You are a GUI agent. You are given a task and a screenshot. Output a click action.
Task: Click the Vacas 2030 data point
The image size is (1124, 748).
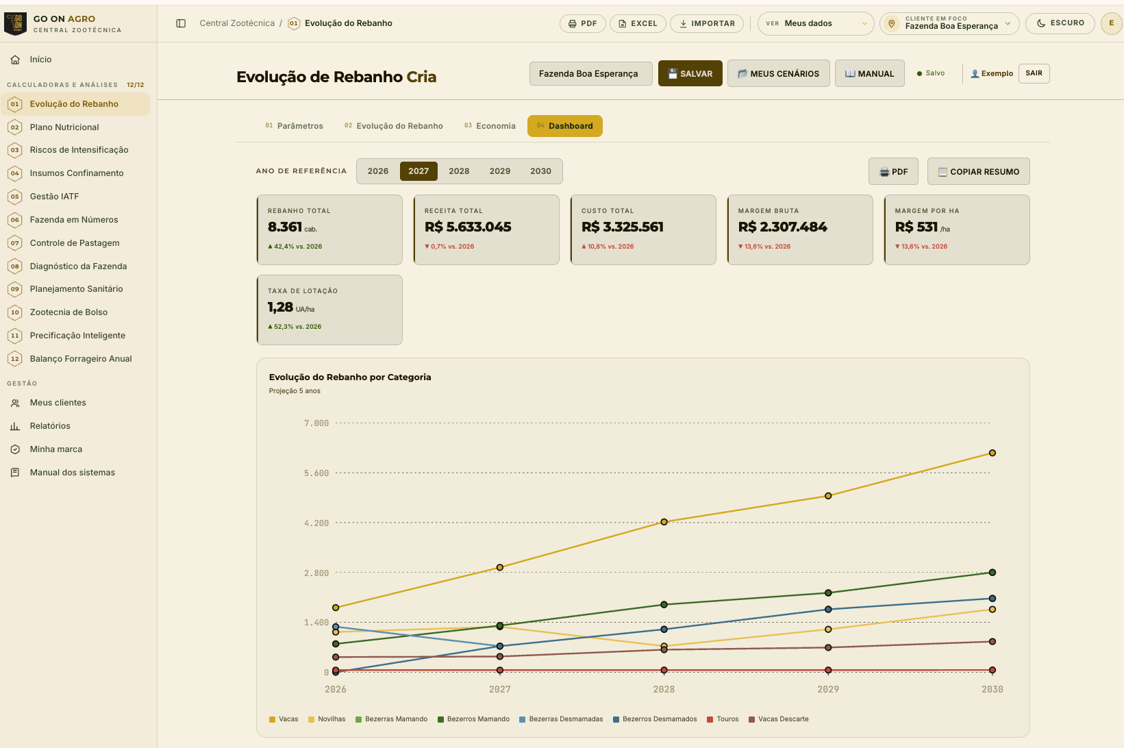pos(992,453)
